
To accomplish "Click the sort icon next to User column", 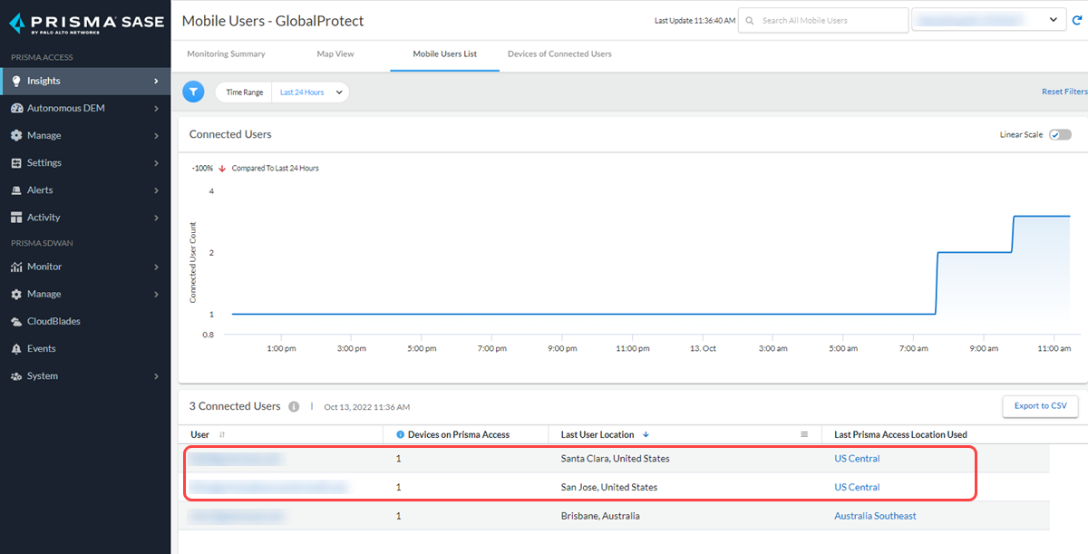I will 222,435.
